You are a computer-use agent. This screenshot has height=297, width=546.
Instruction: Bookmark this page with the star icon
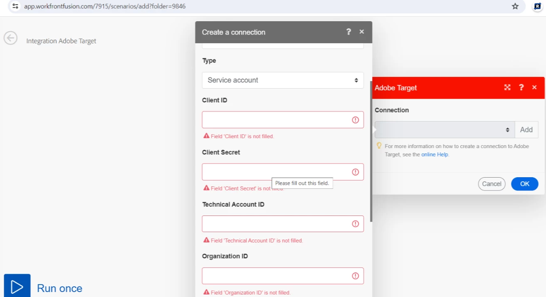[515, 6]
